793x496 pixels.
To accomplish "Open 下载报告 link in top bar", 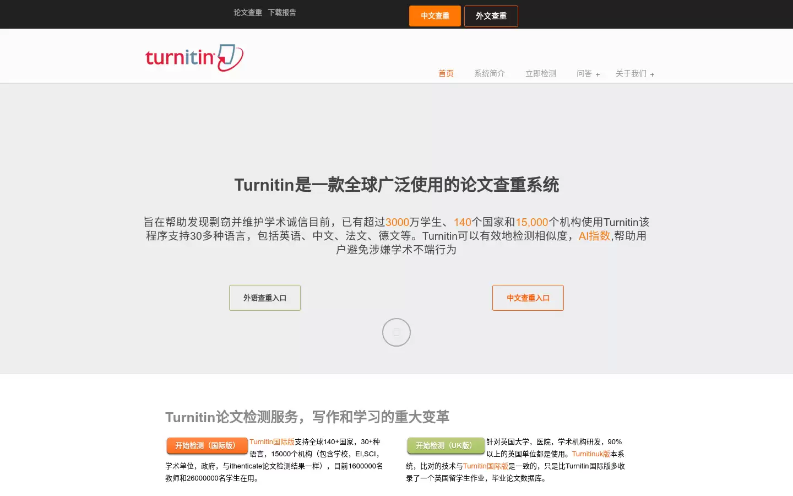I will [x=282, y=12].
